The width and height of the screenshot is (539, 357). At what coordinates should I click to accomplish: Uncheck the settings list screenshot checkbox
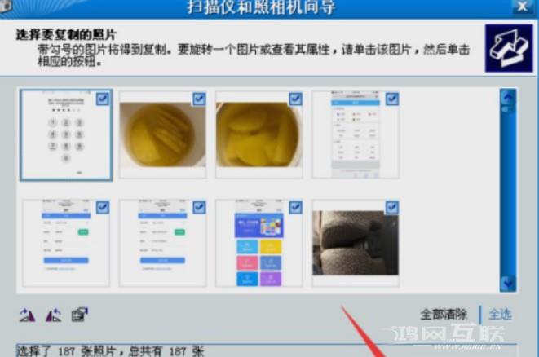click(x=392, y=99)
